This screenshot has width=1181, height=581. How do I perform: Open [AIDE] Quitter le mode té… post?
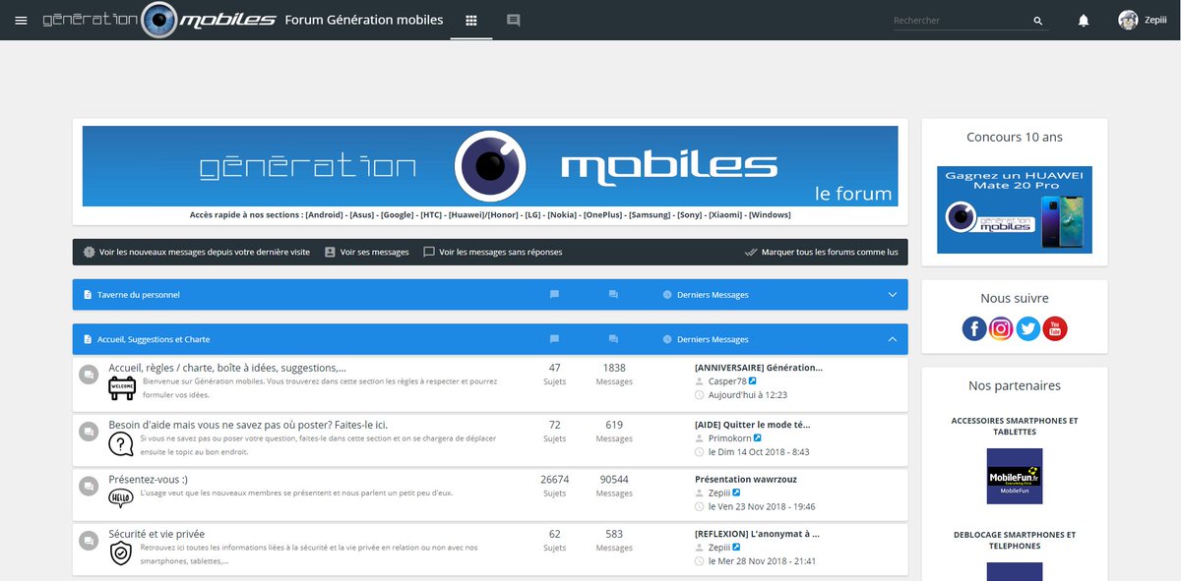click(753, 425)
